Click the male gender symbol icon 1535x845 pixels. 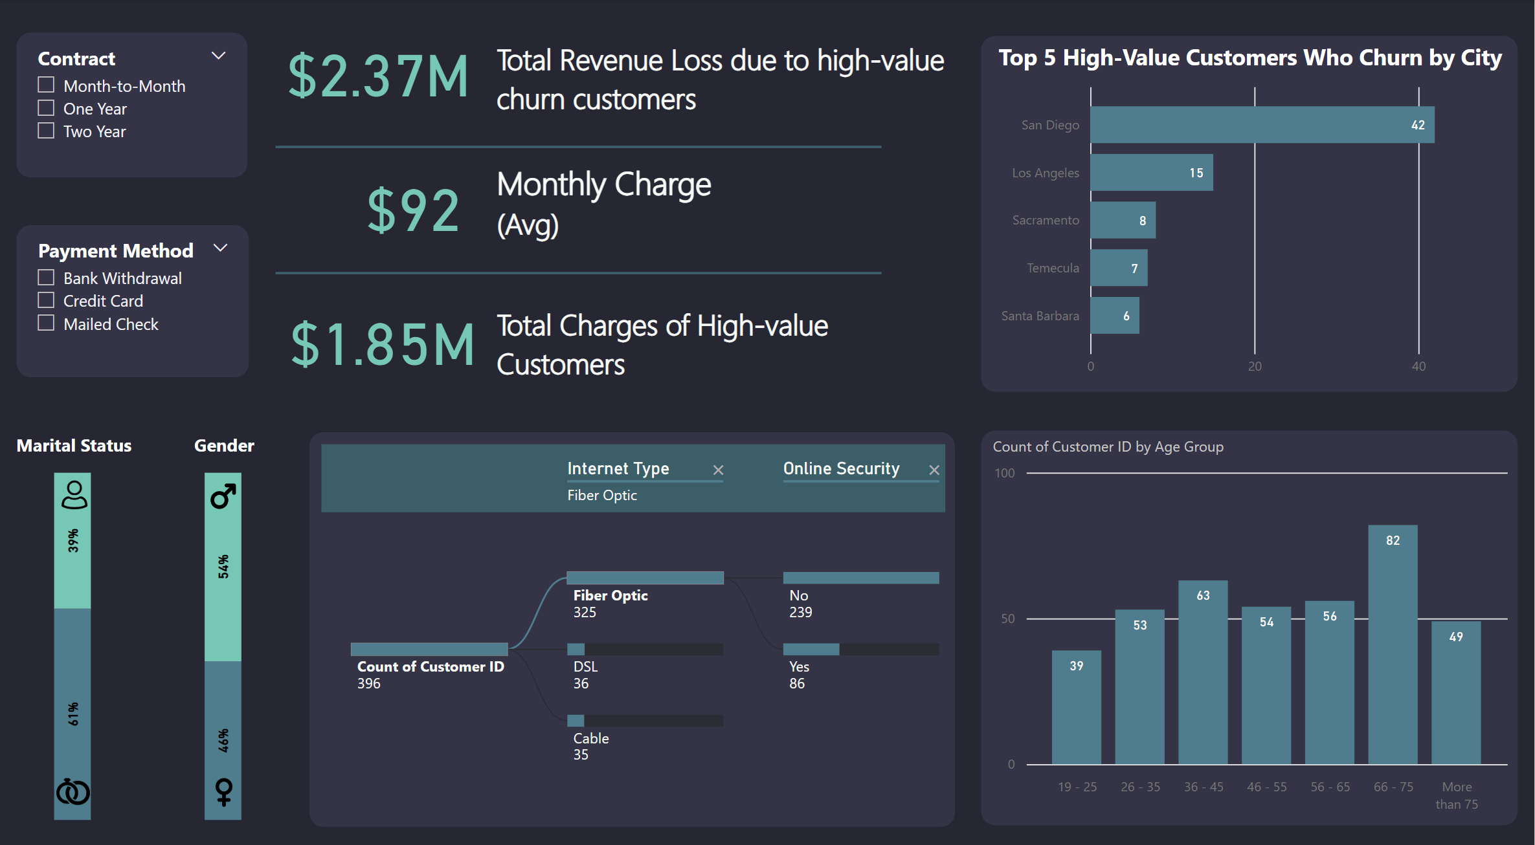coord(223,496)
